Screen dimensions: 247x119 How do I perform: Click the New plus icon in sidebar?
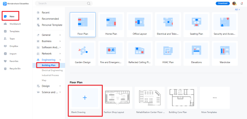pos(5,17)
